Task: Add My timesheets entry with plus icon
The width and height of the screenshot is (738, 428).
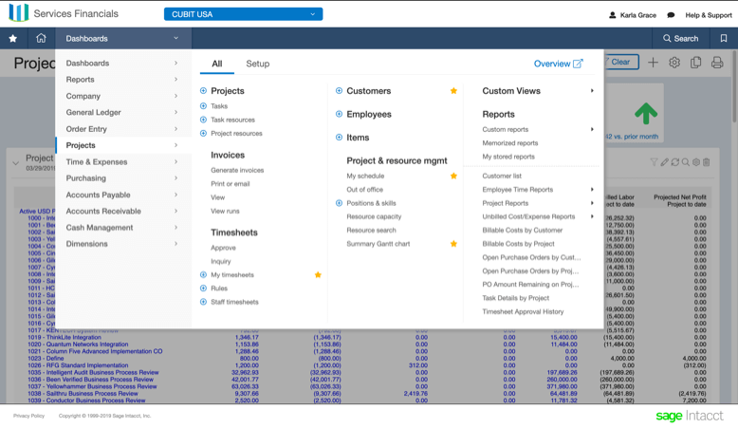Action: point(203,274)
